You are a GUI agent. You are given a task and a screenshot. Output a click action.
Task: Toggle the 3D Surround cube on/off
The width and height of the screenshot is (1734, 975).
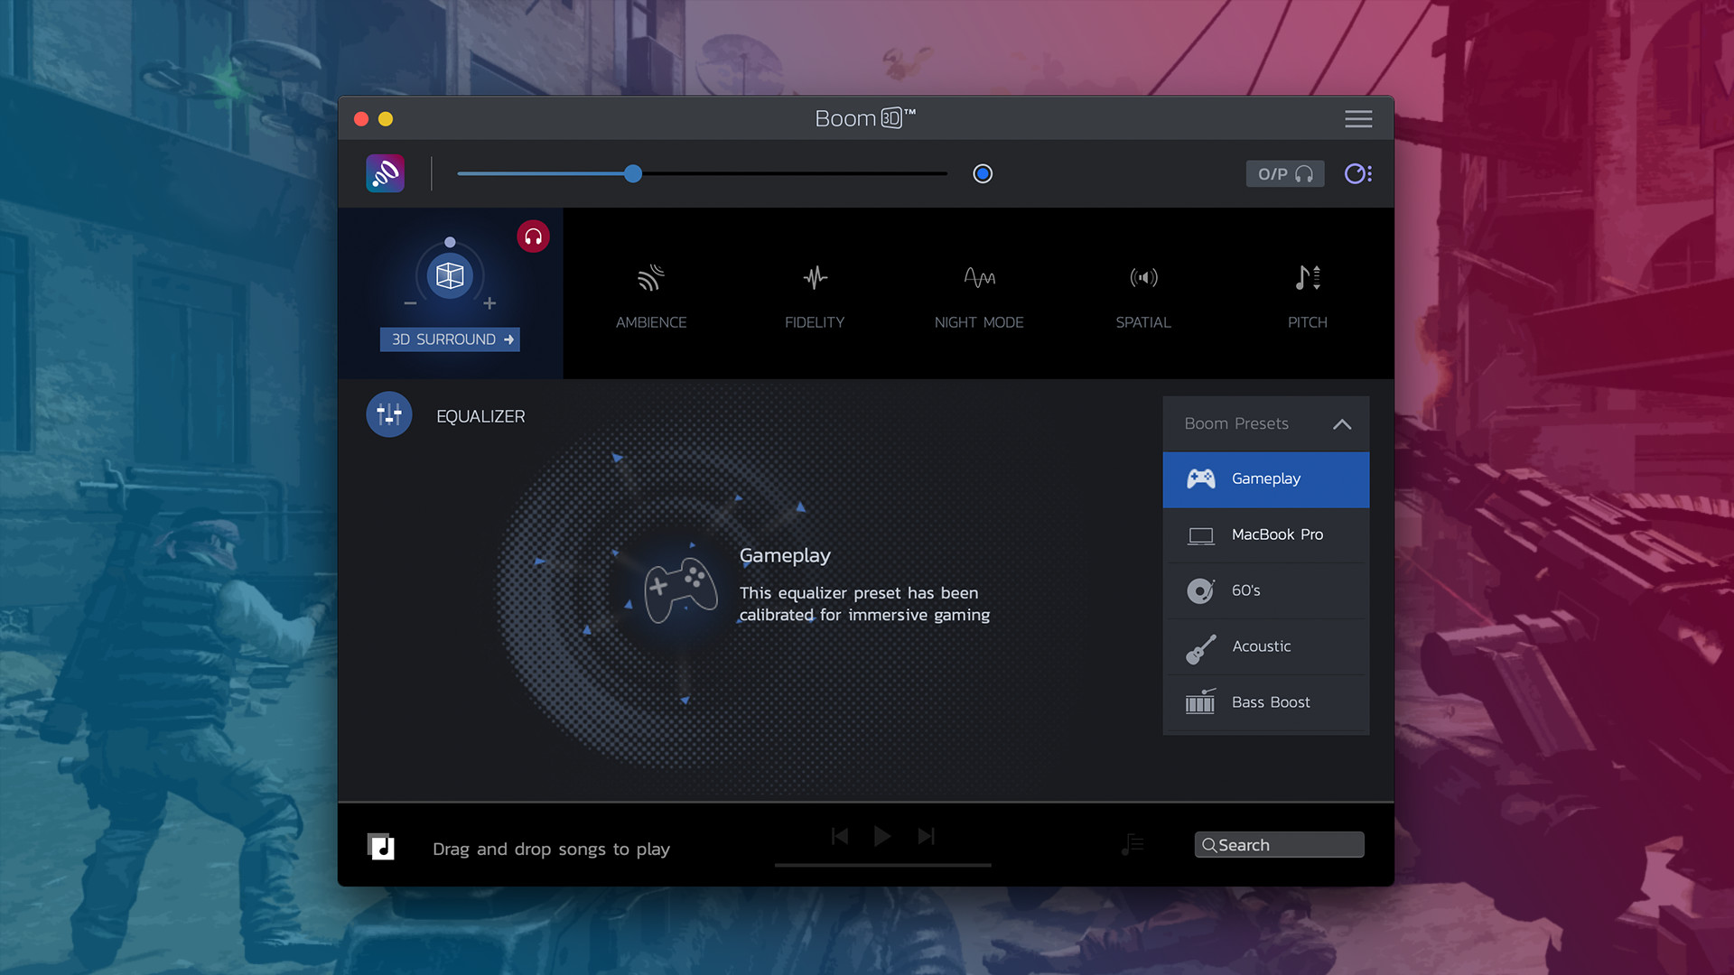[450, 276]
